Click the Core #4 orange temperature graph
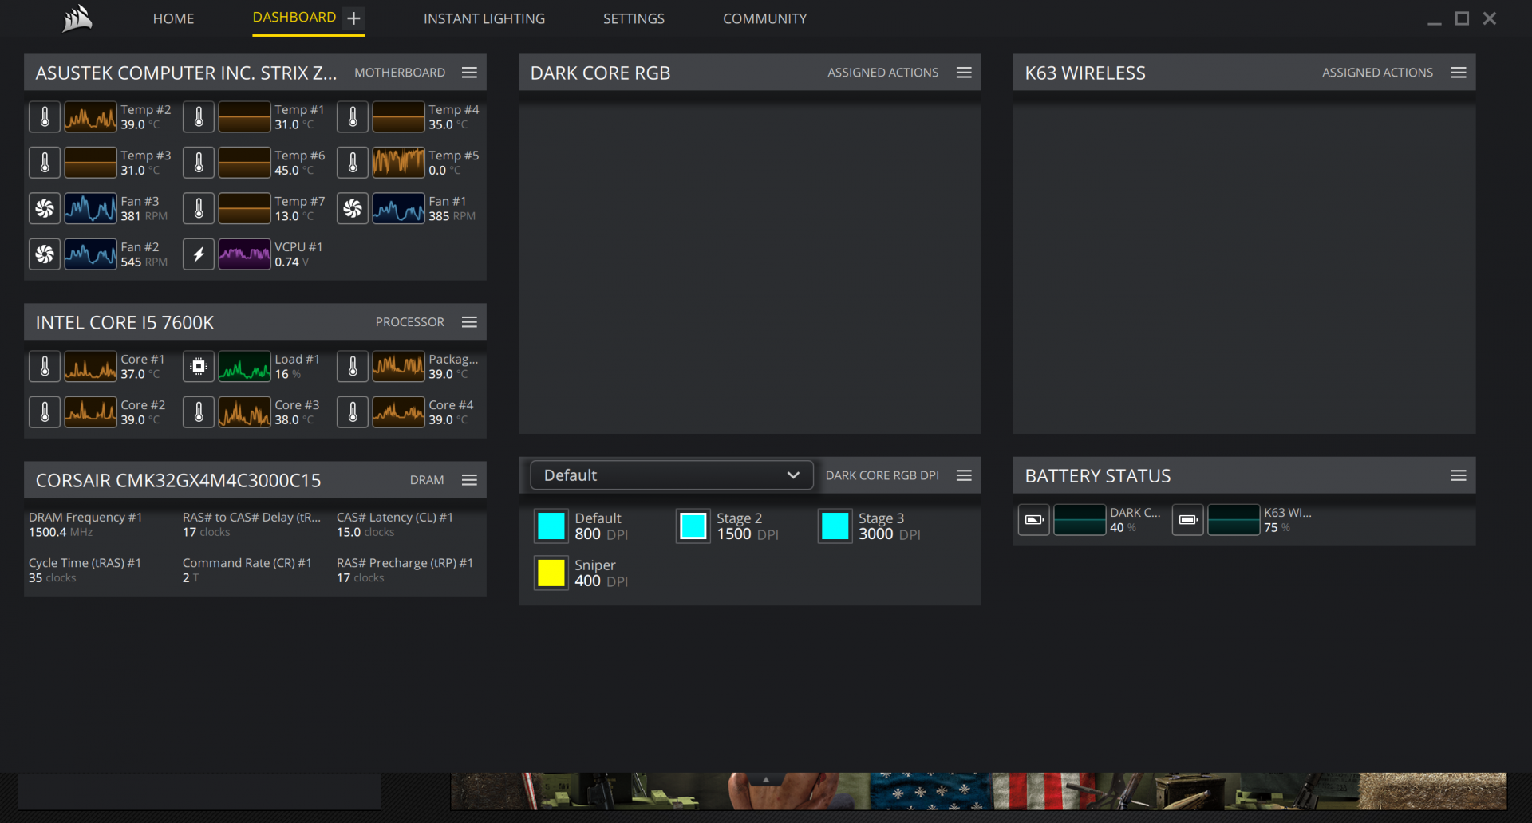 point(398,412)
